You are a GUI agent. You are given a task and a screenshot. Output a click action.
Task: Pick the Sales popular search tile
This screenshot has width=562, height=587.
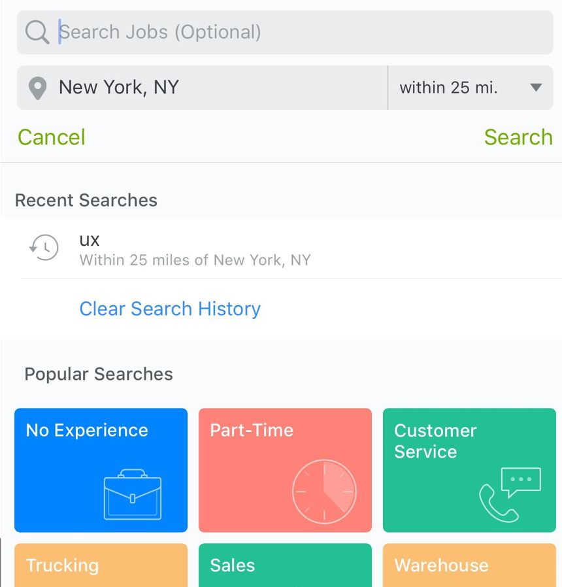pyautogui.click(x=285, y=566)
